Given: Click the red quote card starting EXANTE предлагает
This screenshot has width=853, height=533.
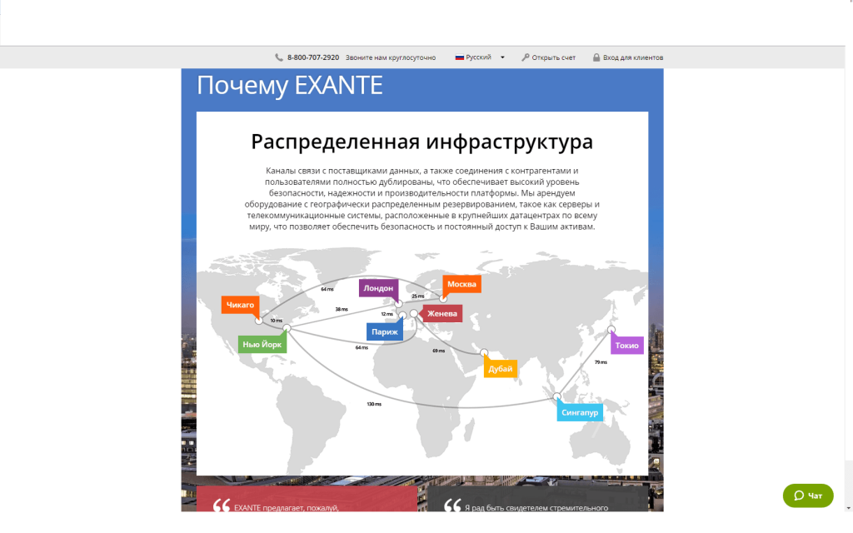Looking at the screenshot, I should [307, 499].
